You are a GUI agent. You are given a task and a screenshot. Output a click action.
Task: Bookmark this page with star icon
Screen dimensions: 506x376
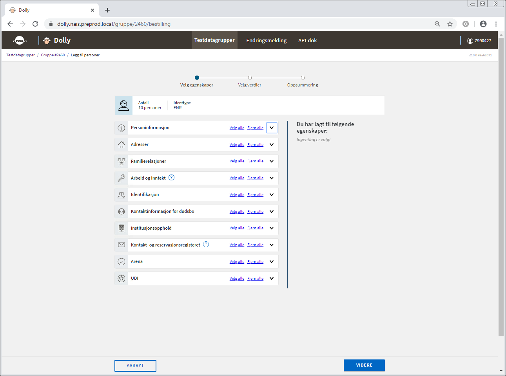pos(450,24)
